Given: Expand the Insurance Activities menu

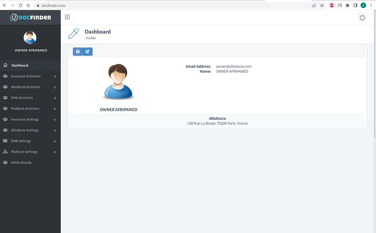Looking at the screenshot, I should tap(26, 76).
